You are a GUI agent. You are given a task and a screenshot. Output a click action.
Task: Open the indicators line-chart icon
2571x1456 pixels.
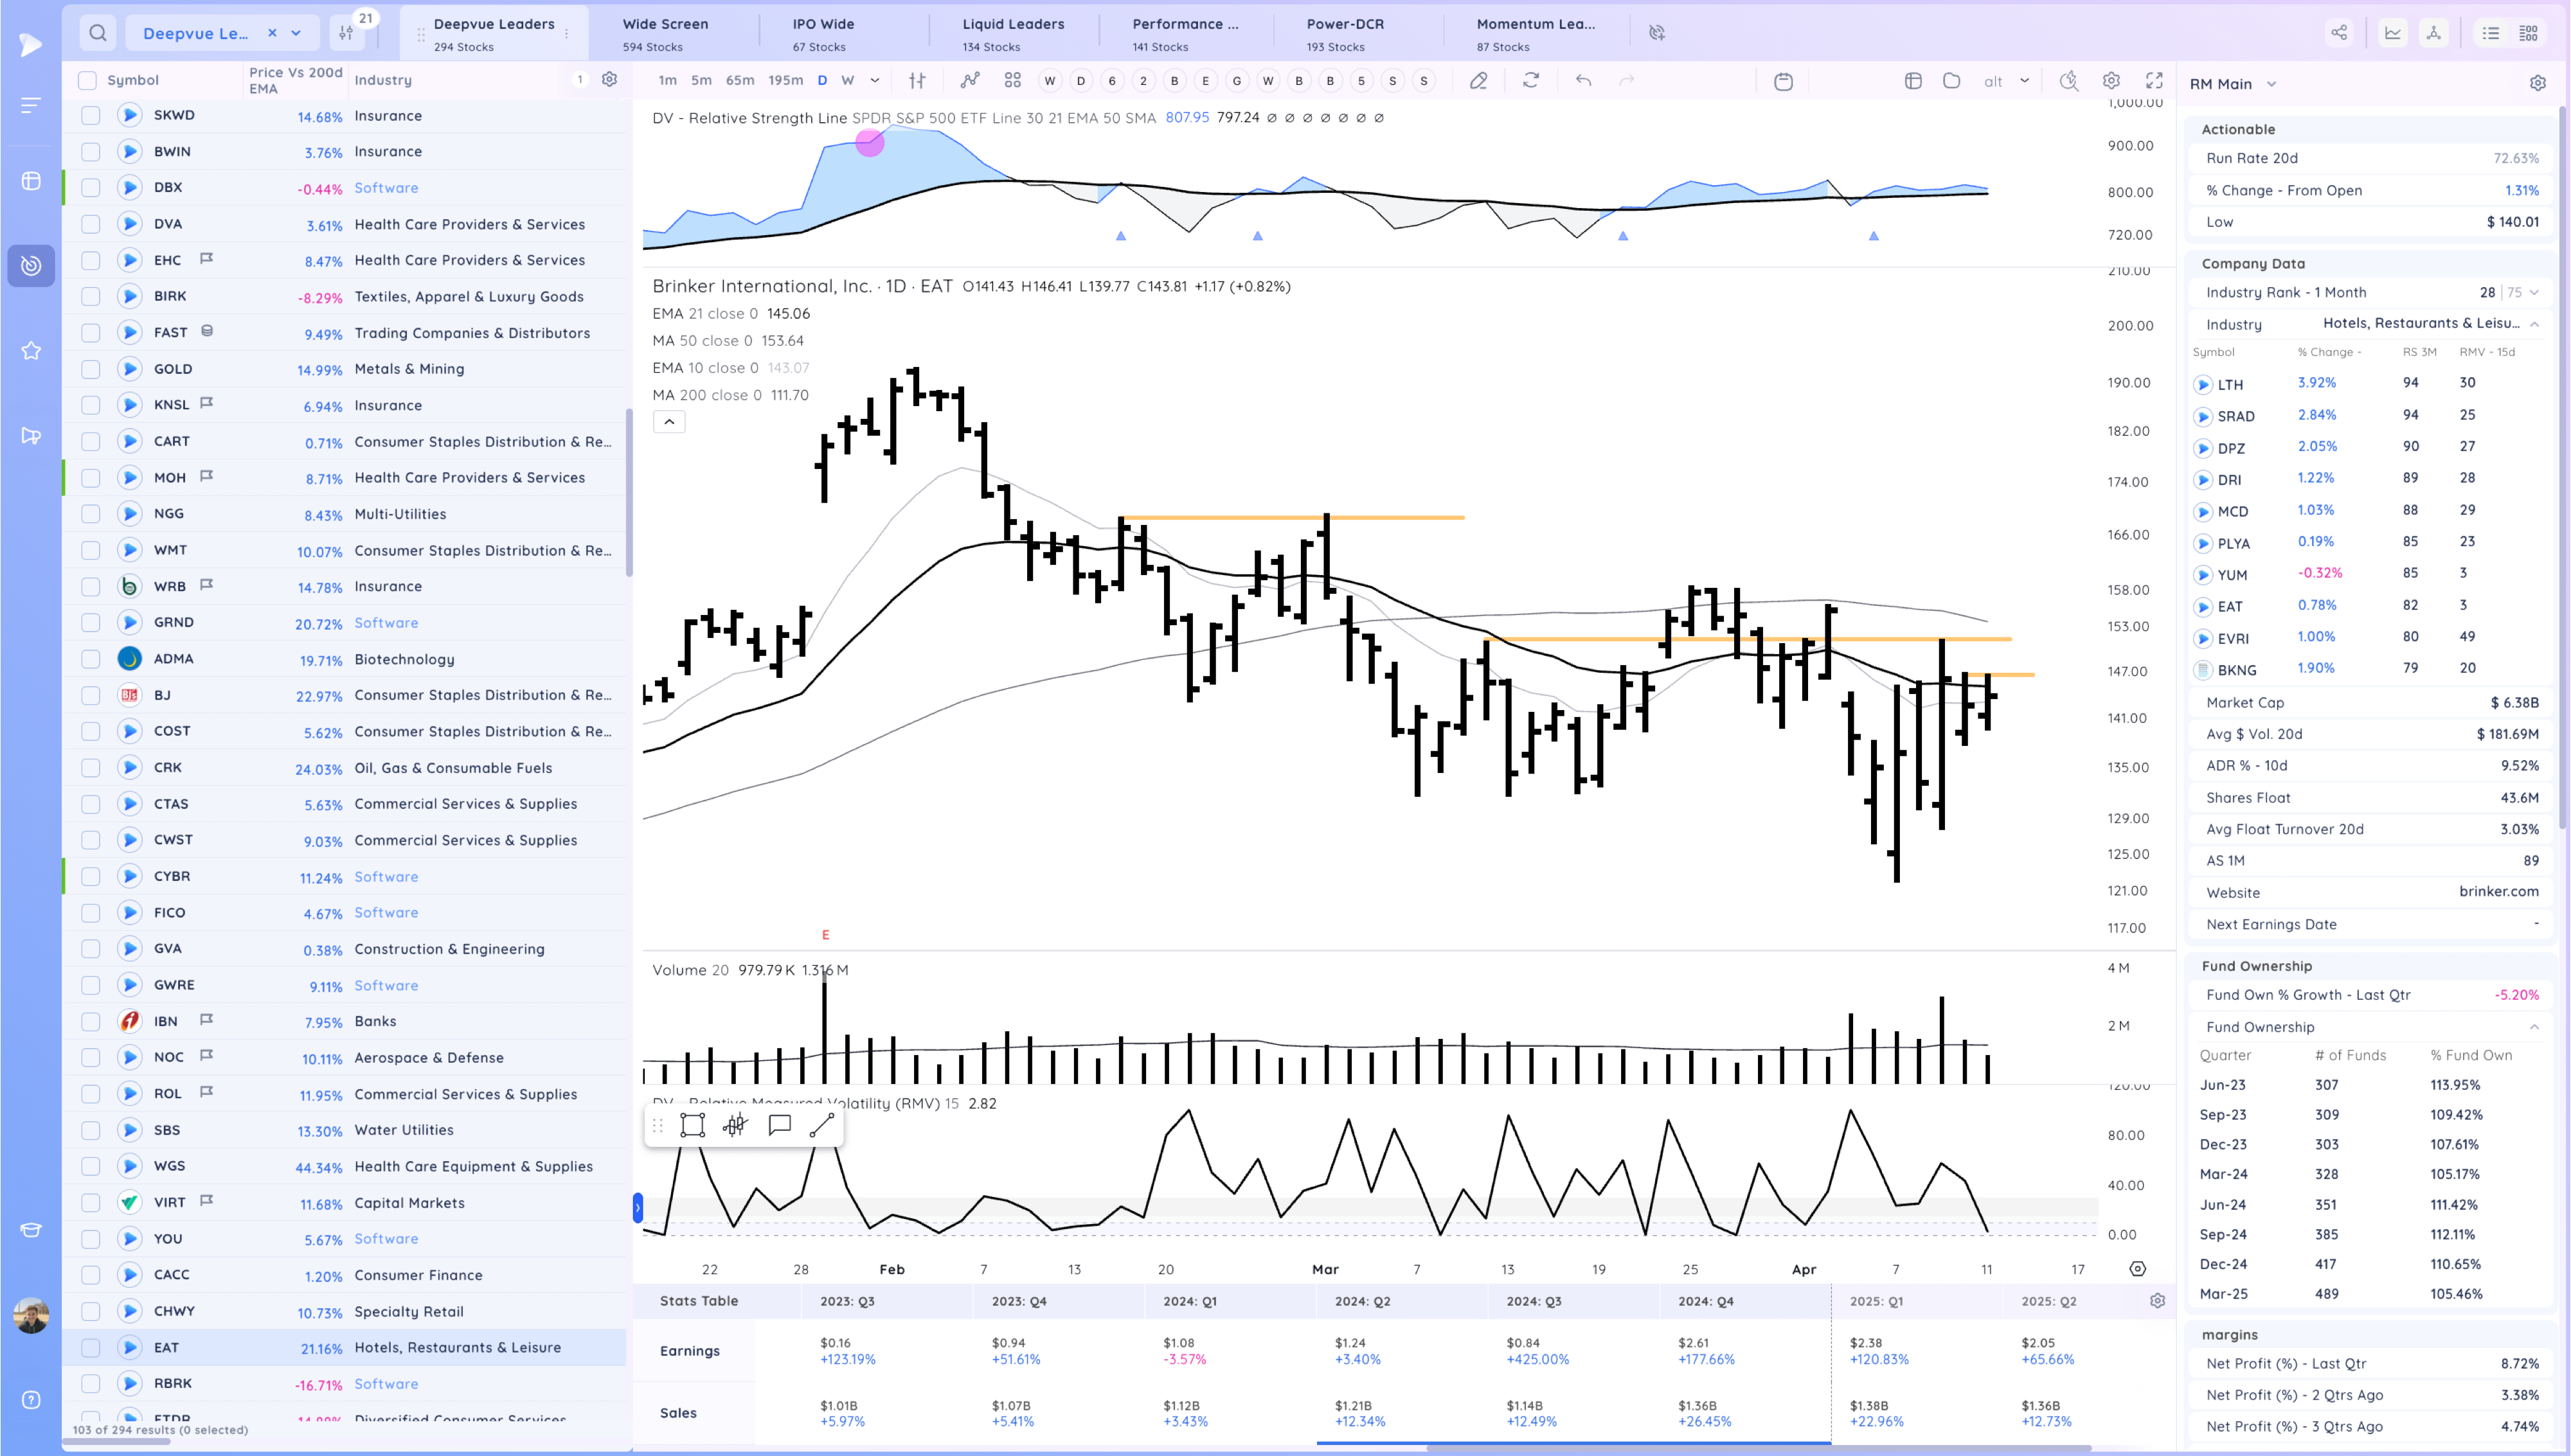click(969, 80)
